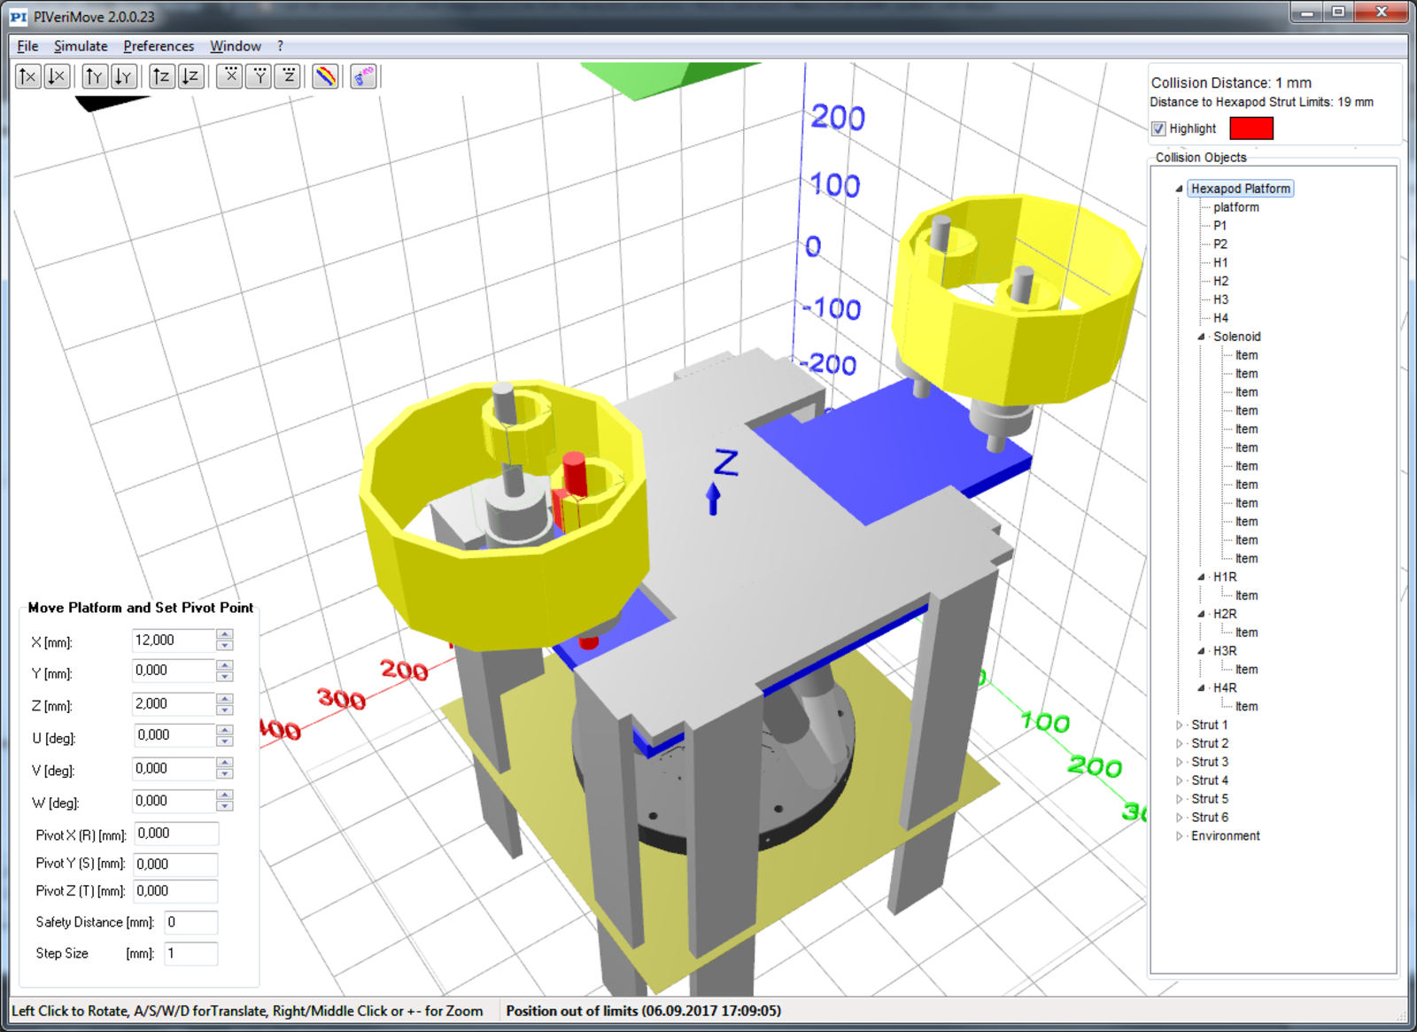Screen dimensions: 1417x1032
Task: Select the platform item in tree
Action: coord(1235,207)
